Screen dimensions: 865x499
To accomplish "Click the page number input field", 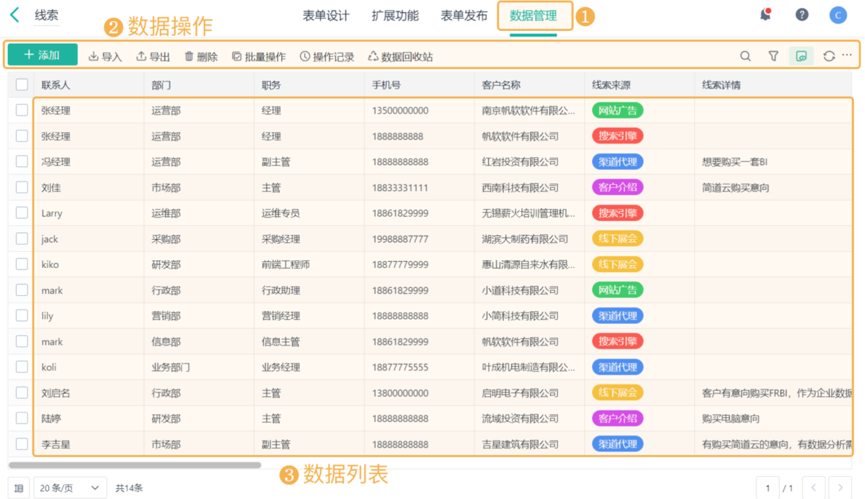I will coord(767,487).
